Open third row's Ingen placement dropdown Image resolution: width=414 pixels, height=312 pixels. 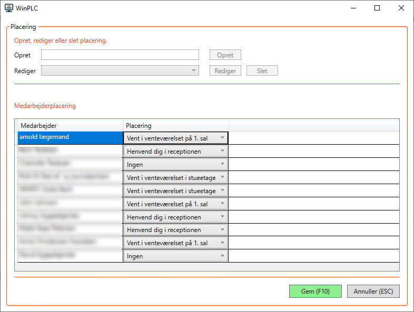(175, 164)
